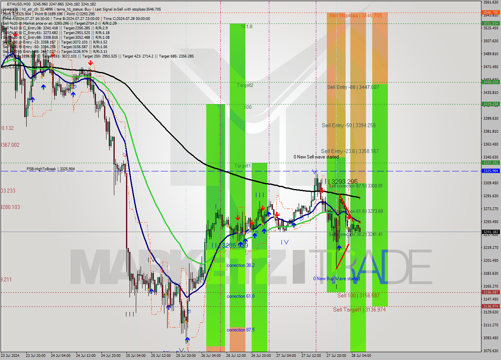This screenshot has height=360, width=501.
Task: Click the blue 3325.904 price axis tag
Action: (x=490, y=171)
